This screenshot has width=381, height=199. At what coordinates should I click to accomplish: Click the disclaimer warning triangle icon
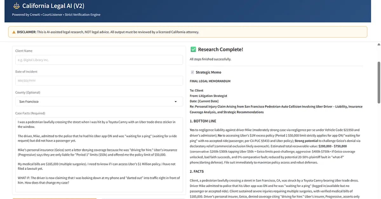pyautogui.click(x=14, y=32)
